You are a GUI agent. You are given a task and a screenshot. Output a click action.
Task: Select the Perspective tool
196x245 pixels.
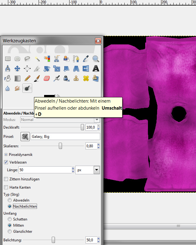(x=76, y=69)
